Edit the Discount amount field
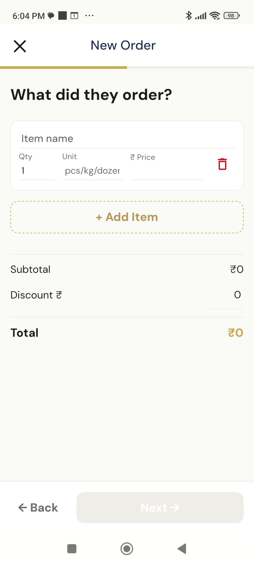The width and height of the screenshot is (254, 564). click(x=224, y=295)
